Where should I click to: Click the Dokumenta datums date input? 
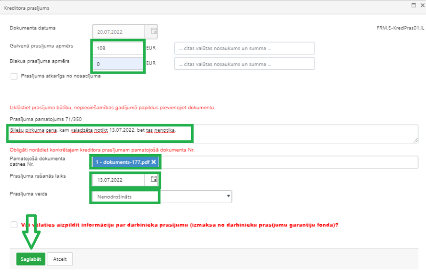[119, 32]
